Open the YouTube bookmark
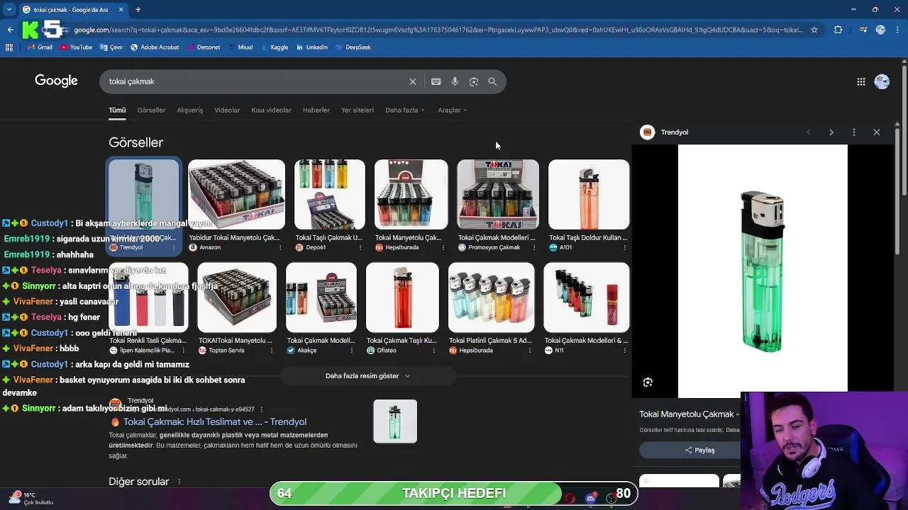Screen dimensions: 908x510 pos(77,47)
